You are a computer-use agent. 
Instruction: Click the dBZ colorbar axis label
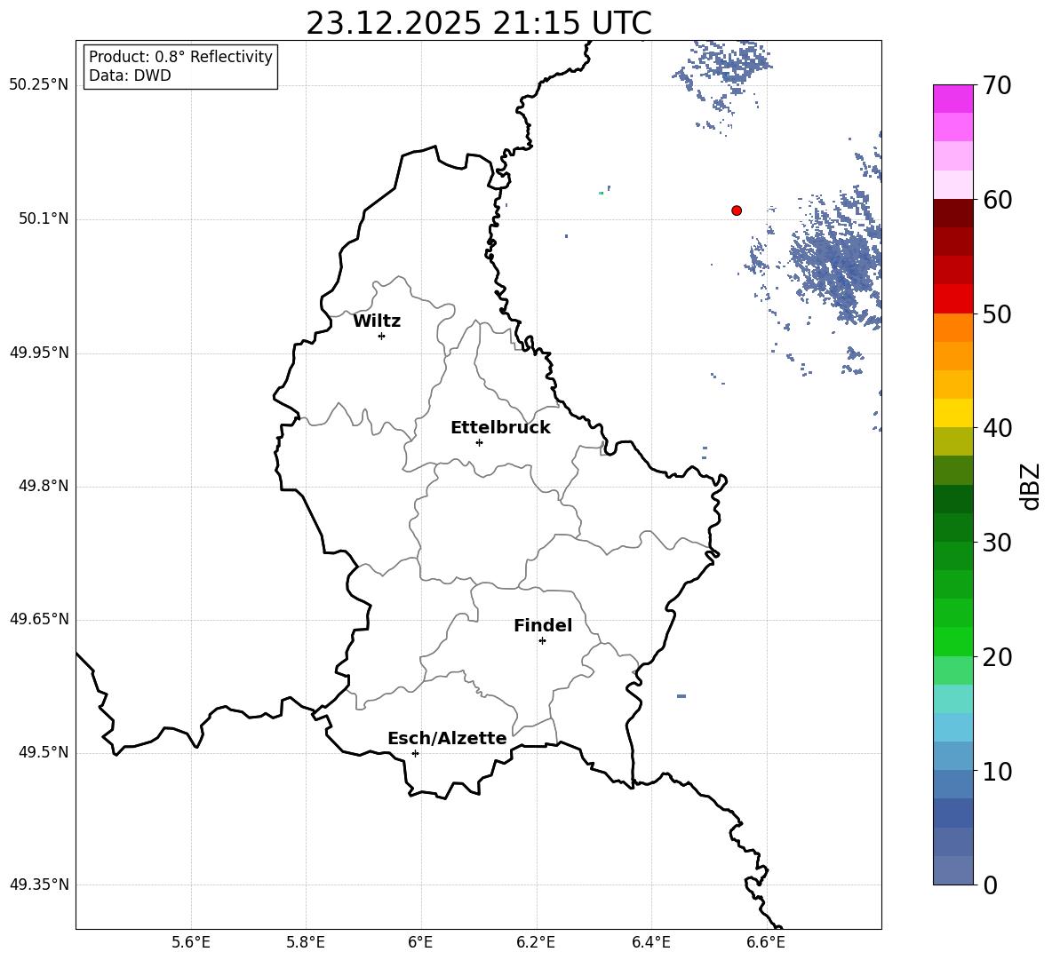pos(1032,486)
